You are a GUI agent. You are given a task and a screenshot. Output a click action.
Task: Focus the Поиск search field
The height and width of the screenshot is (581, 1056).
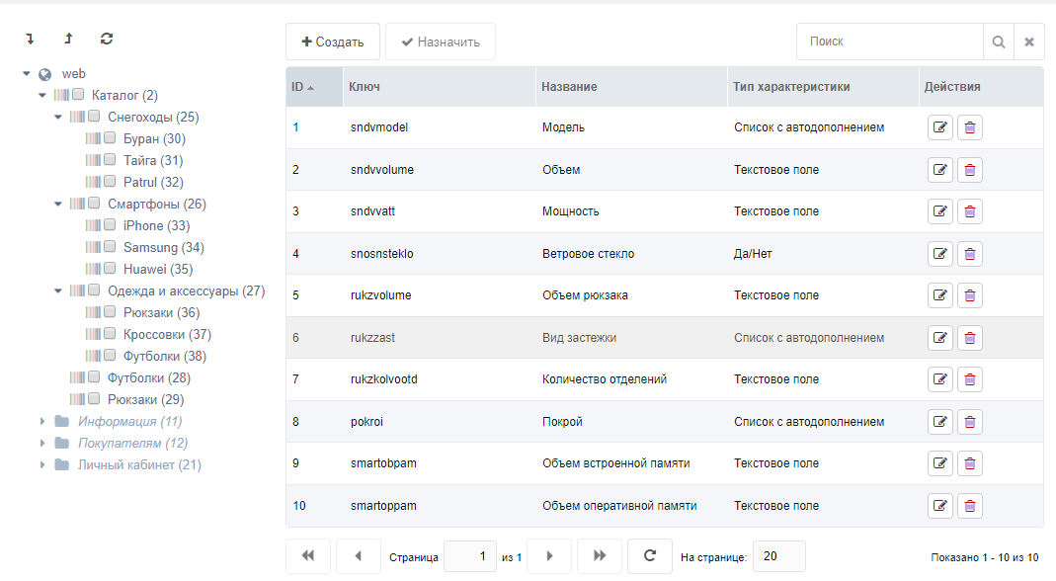pyautogui.click(x=890, y=41)
